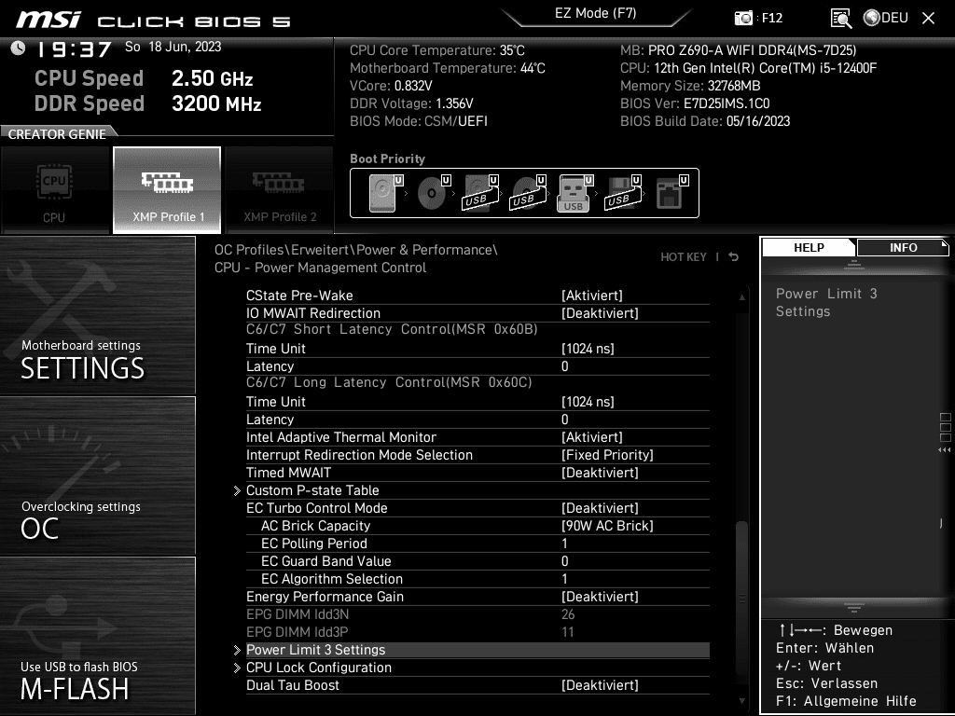Viewport: 955px width, 716px height.
Task: Open AC Brick Capacity [90W AC Brick] dropdown
Action: pyautogui.click(x=607, y=526)
